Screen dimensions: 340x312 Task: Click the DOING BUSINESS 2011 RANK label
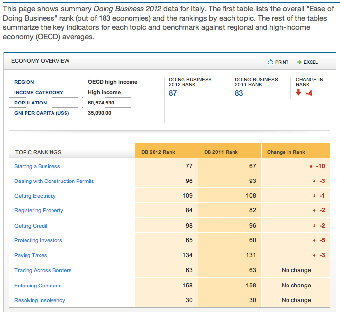256,82
